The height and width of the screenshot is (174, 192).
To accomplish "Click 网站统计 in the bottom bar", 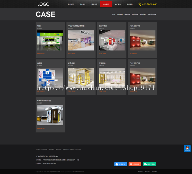I will (155, 171).
